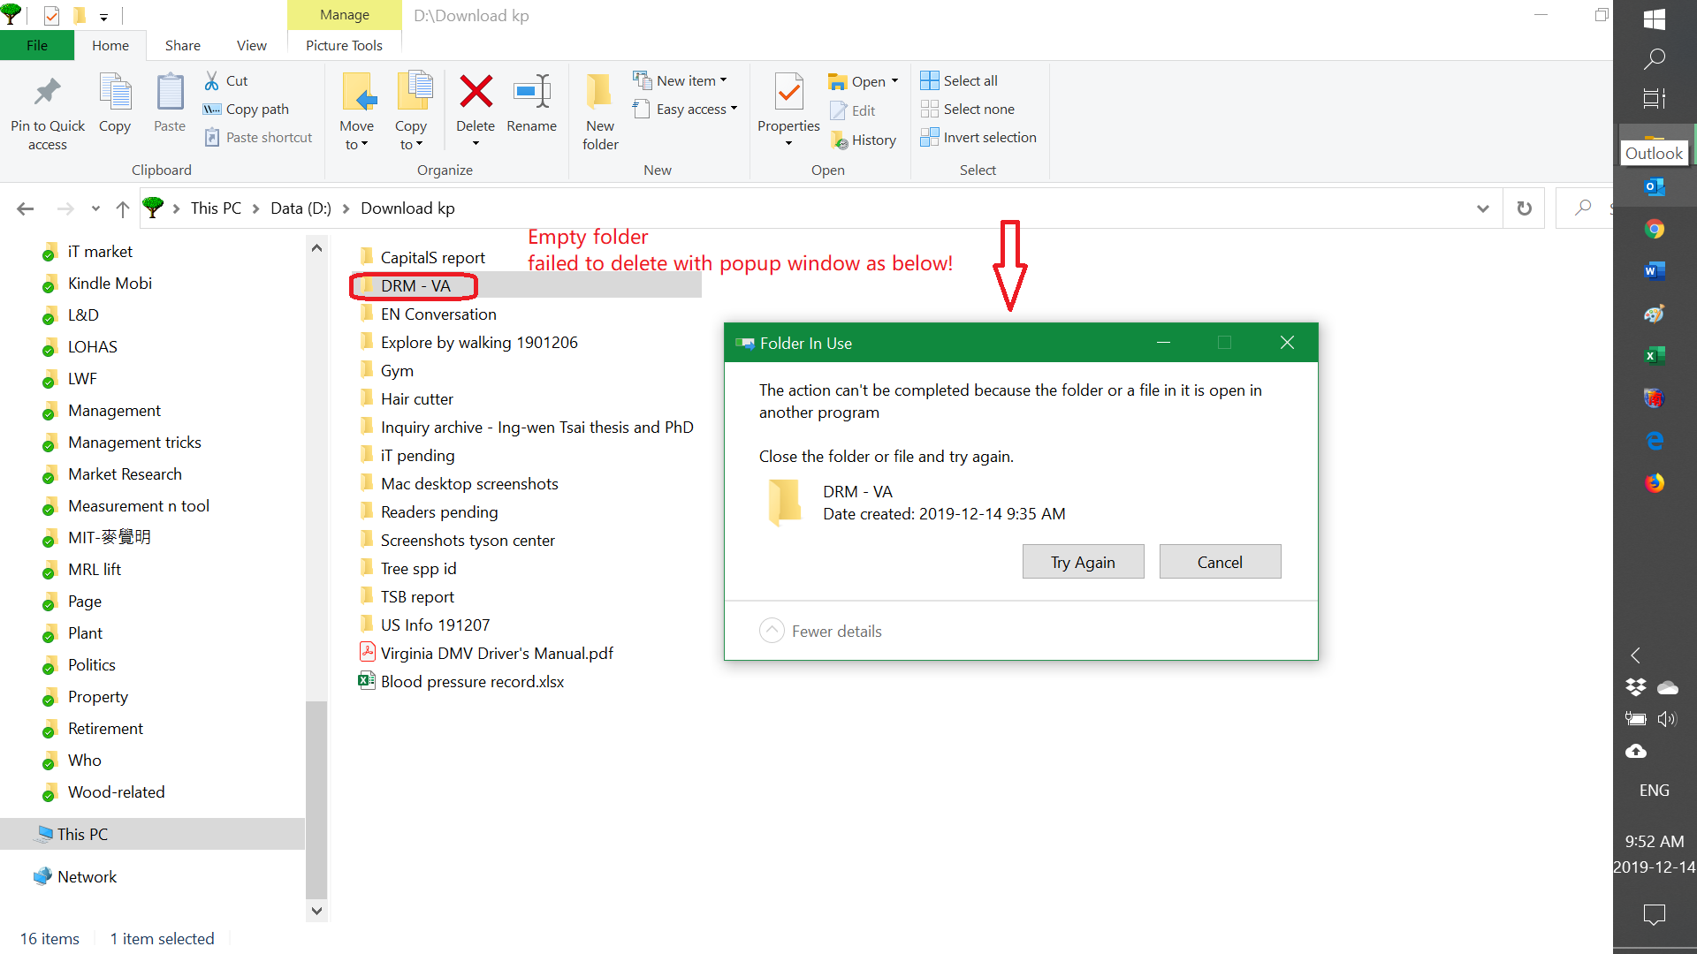The image size is (1697, 954).
Task: Click This PC in the breadcrumb path
Action: pyautogui.click(x=216, y=208)
